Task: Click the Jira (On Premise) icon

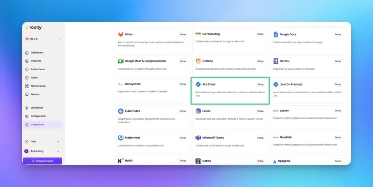Action: pyautogui.click(x=276, y=84)
